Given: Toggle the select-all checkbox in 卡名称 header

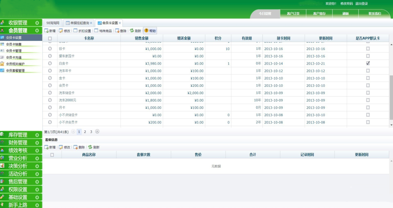Looking at the screenshot, I should (x=50, y=38).
